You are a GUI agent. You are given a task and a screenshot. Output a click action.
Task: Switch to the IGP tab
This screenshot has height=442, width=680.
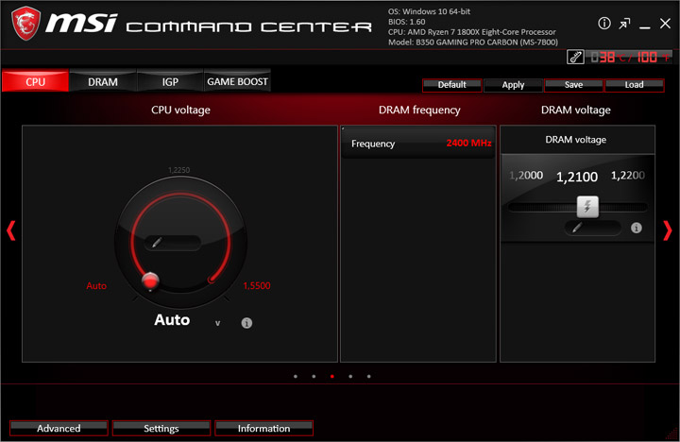coord(170,81)
